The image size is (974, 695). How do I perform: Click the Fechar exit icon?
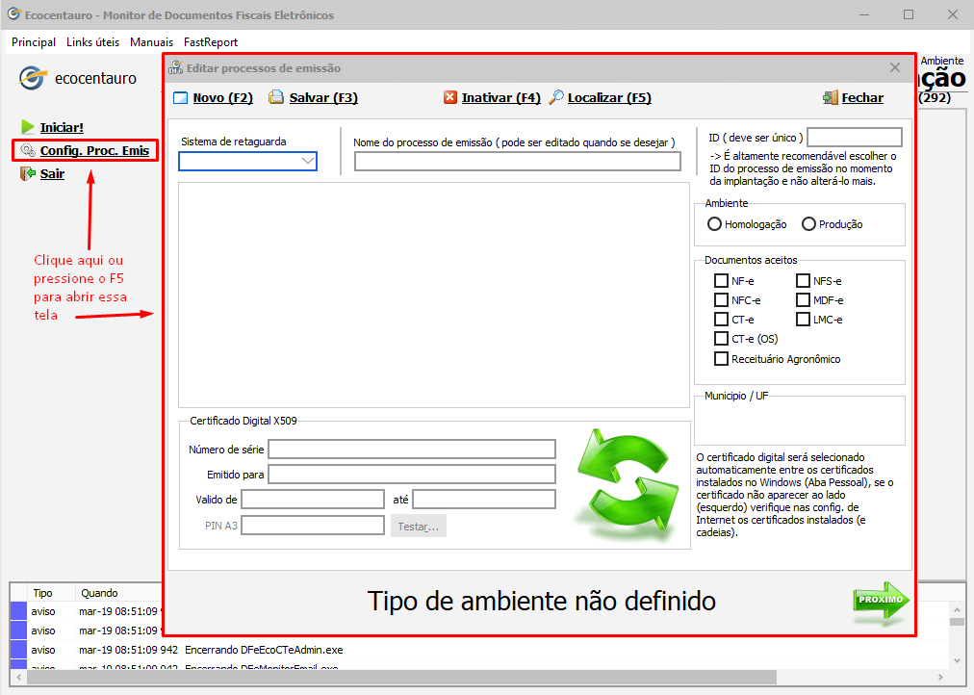(830, 97)
